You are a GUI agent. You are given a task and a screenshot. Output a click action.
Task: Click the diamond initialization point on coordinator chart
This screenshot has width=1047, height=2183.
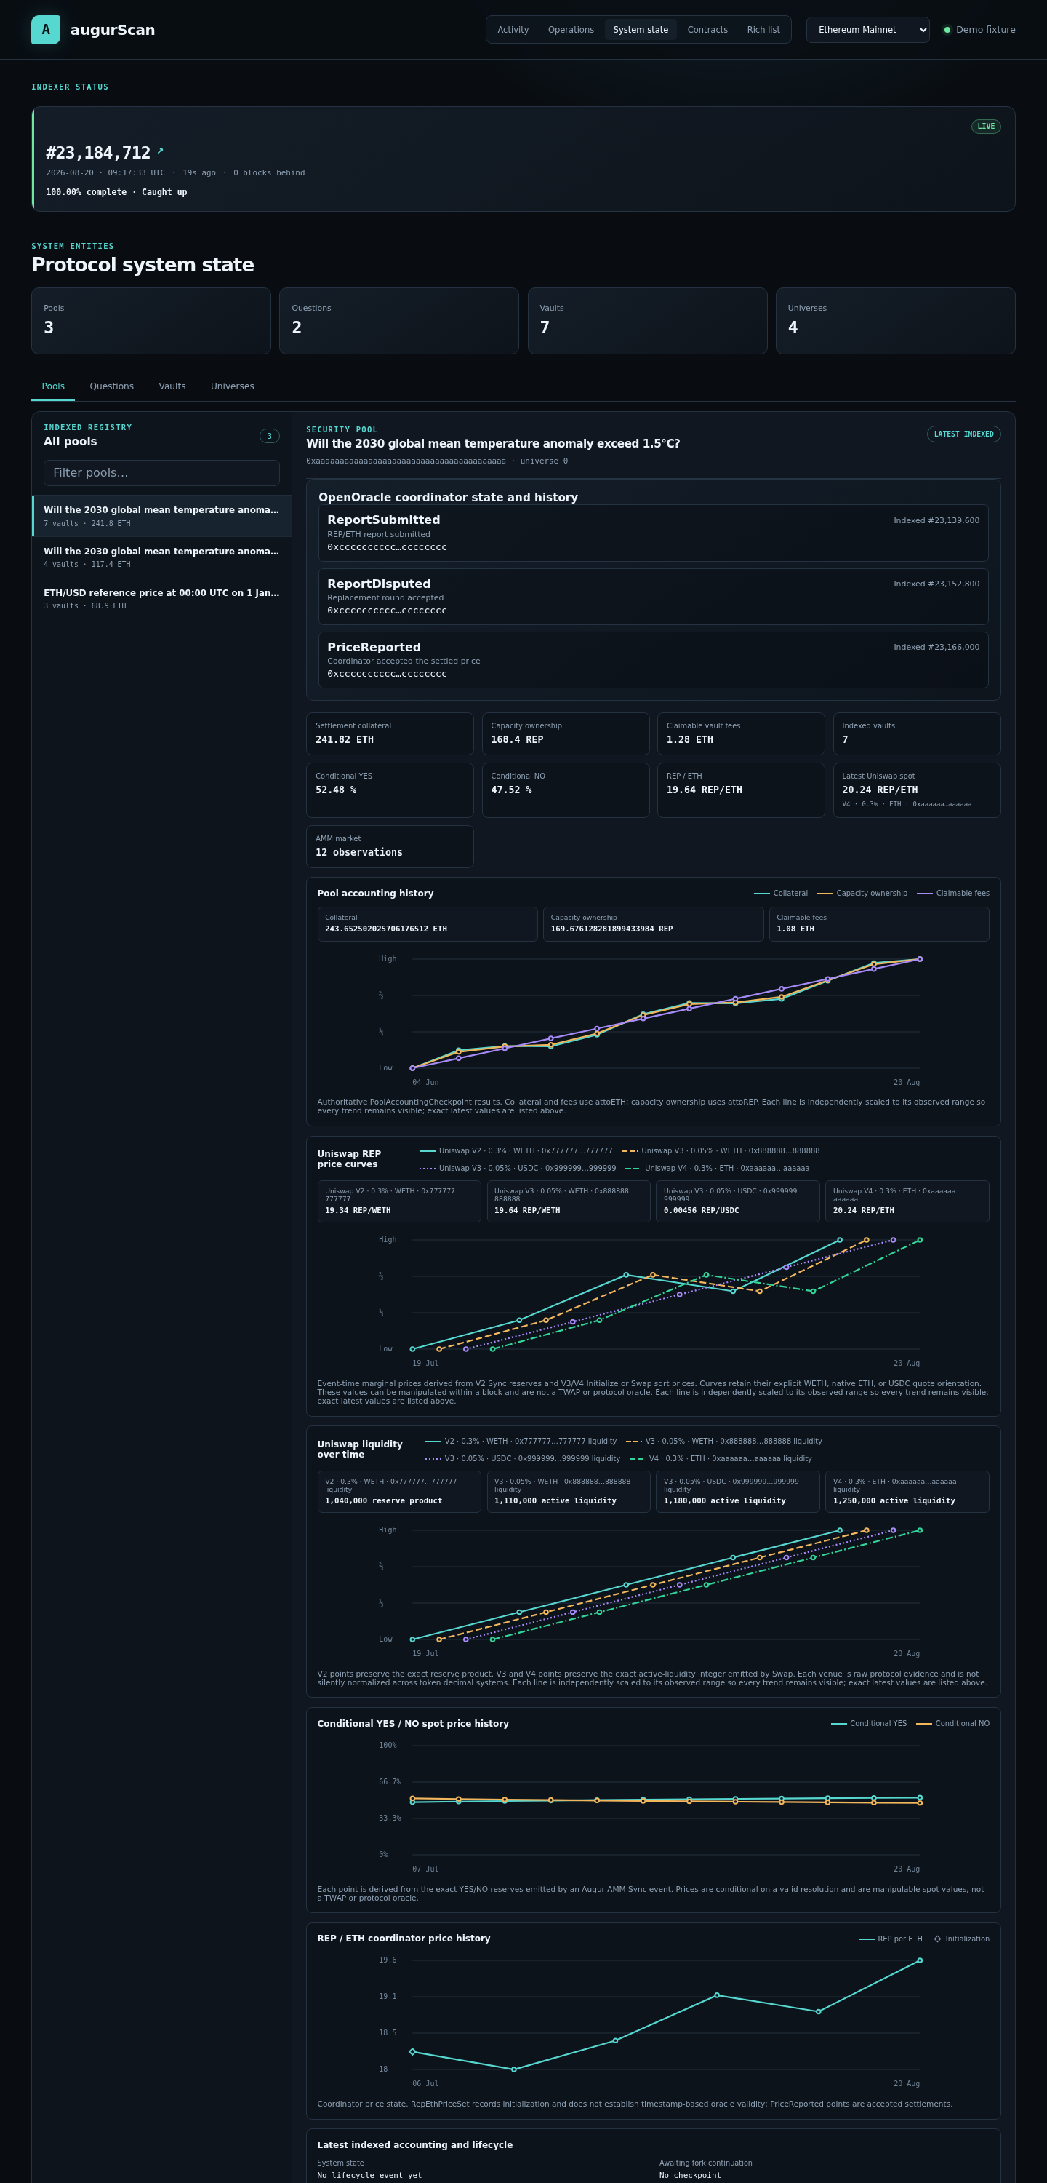tap(412, 2051)
